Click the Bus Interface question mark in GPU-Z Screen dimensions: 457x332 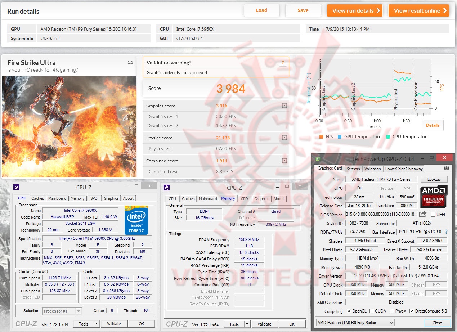coord(446,232)
